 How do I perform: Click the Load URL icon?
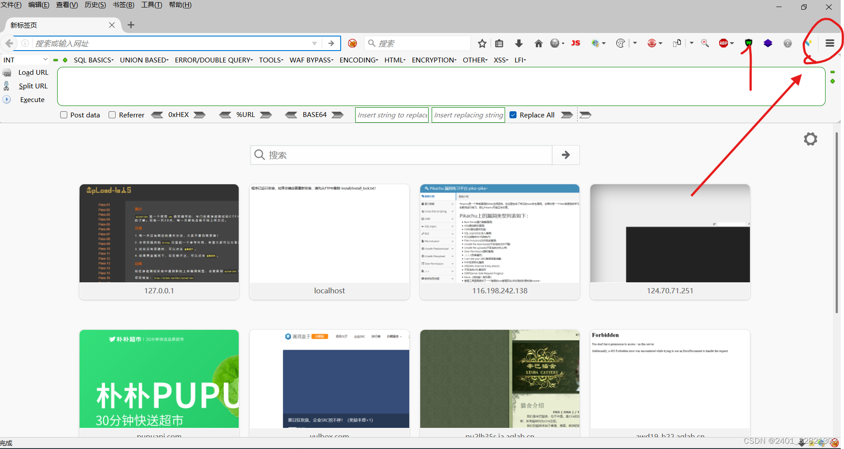click(x=7, y=73)
